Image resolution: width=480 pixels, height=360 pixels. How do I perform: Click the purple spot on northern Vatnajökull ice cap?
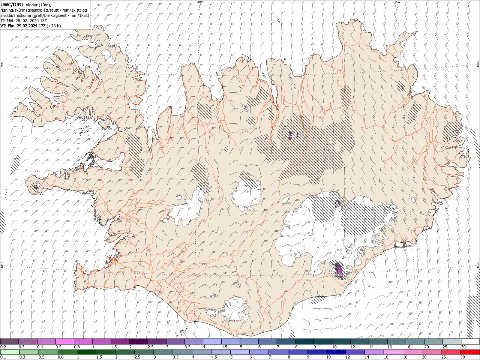(x=337, y=203)
